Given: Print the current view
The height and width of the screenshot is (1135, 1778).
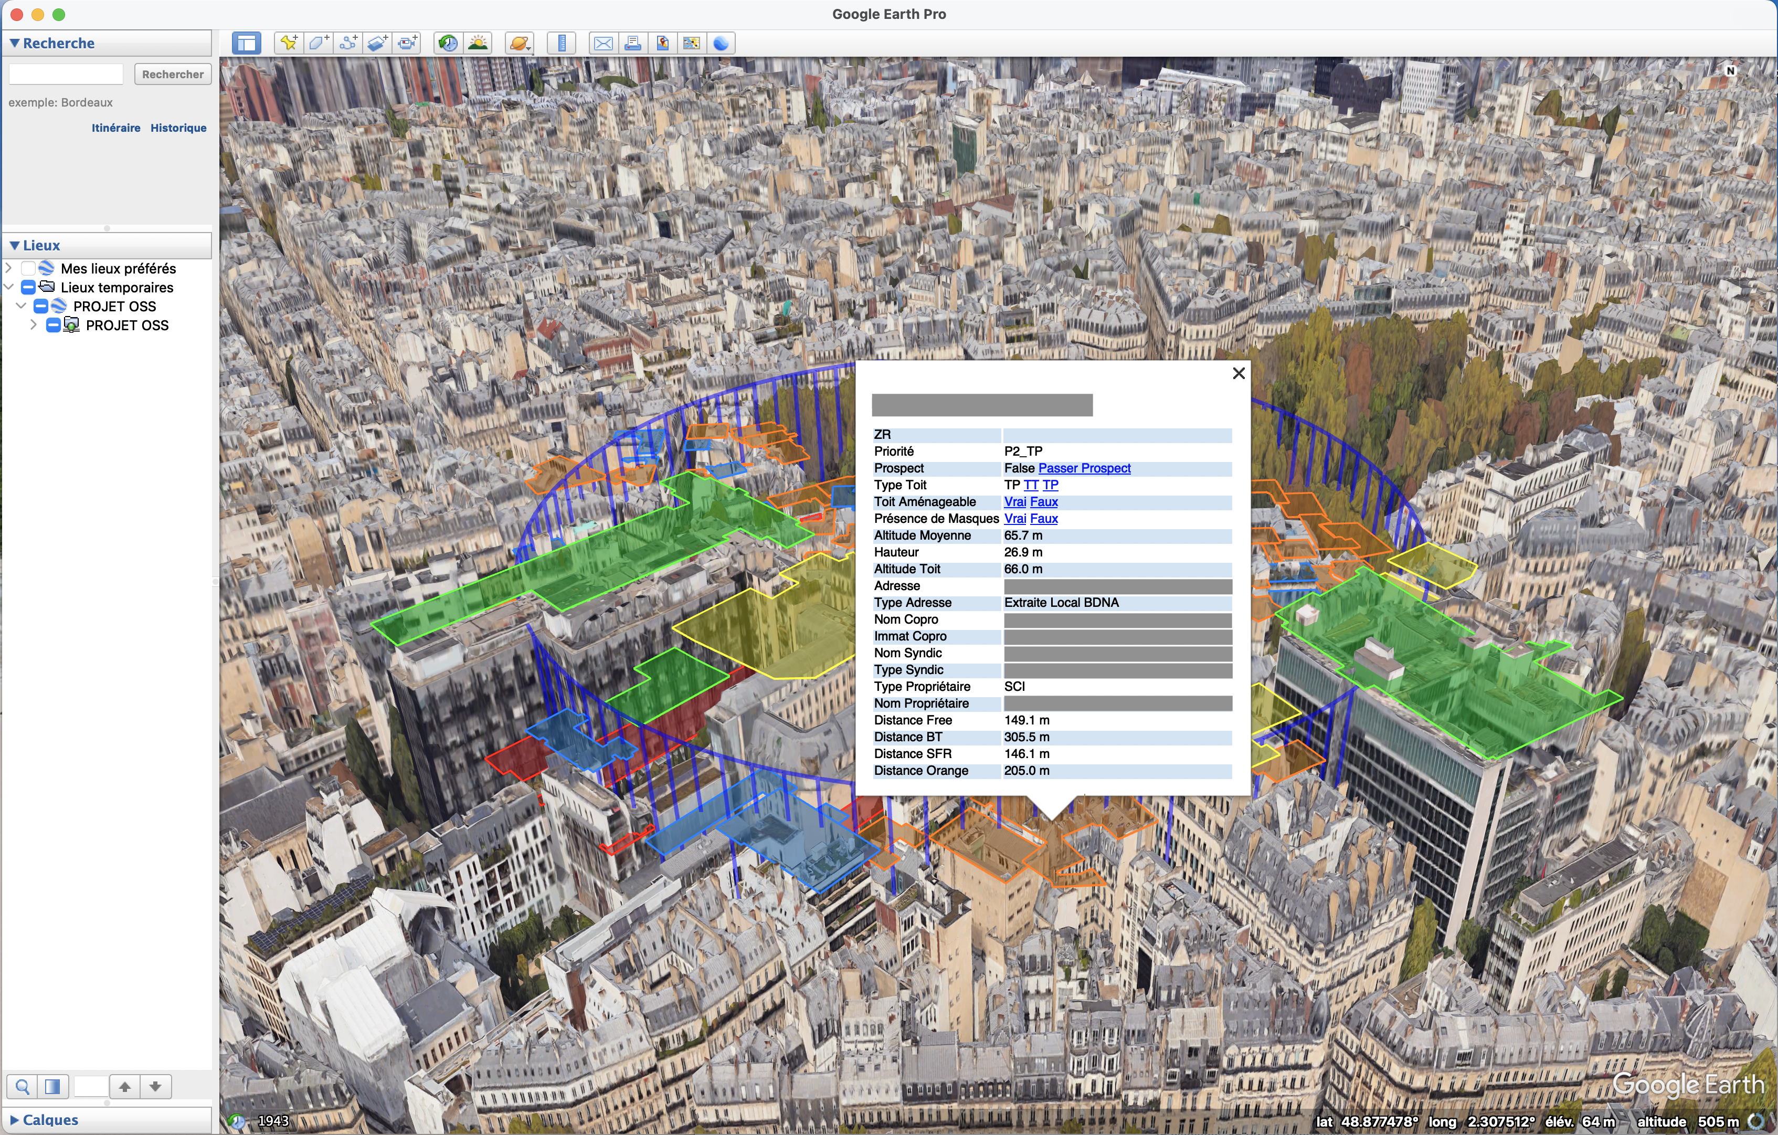Looking at the screenshot, I should coord(633,44).
